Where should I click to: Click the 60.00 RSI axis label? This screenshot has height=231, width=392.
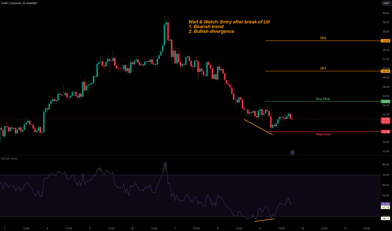click(386, 185)
